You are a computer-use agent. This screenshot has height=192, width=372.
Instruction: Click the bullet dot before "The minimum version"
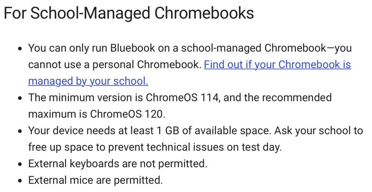[20, 98]
